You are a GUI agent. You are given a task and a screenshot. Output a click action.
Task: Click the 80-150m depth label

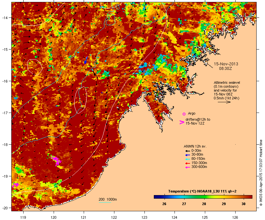point(198,159)
